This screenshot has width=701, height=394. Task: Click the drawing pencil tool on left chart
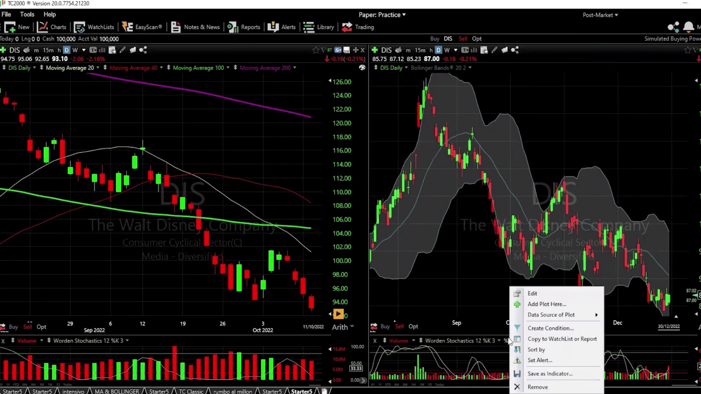(123, 50)
